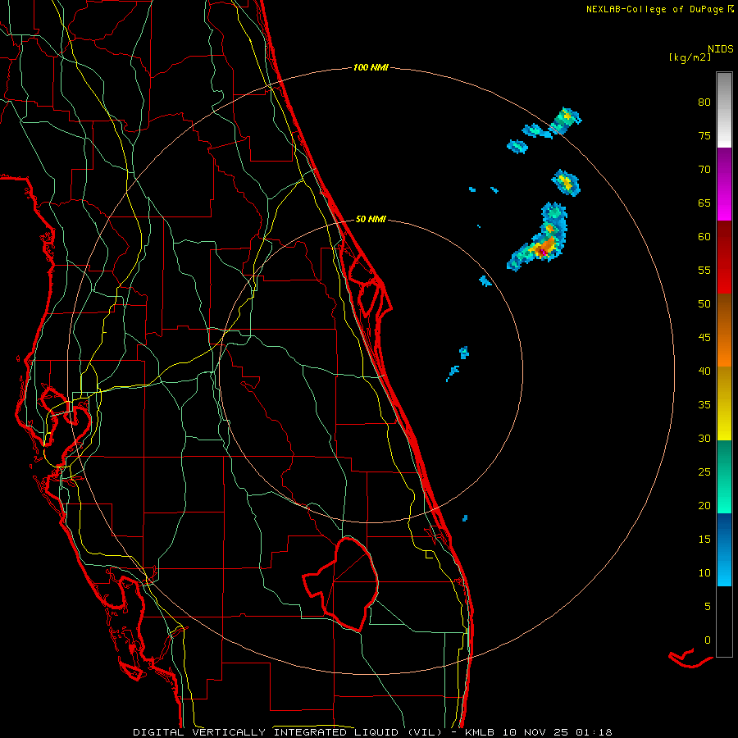Click the Digital Vertically Integrated Liquid title text

coord(288,732)
